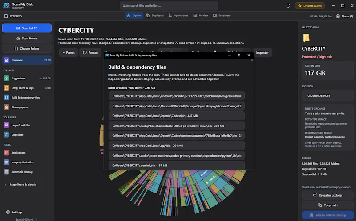The height and width of the screenshot is (221, 356).
Task: Switch to the Duplicates top tab
Action: coord(155,16)
